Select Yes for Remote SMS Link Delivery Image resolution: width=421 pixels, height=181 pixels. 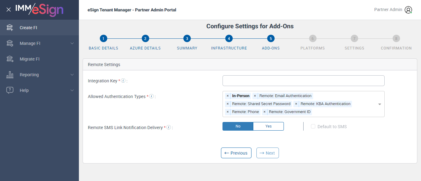[268, 126]
